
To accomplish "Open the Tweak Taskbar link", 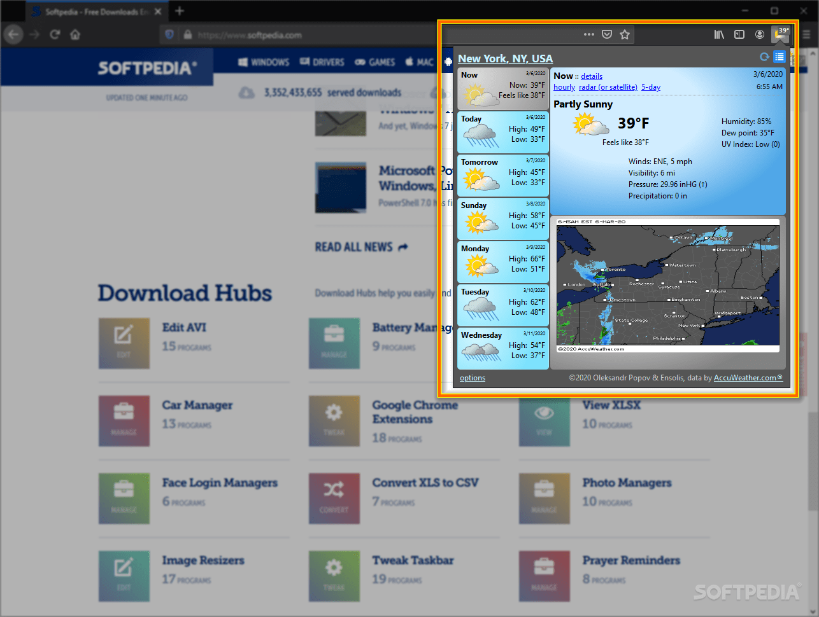I will coord(413,560).
